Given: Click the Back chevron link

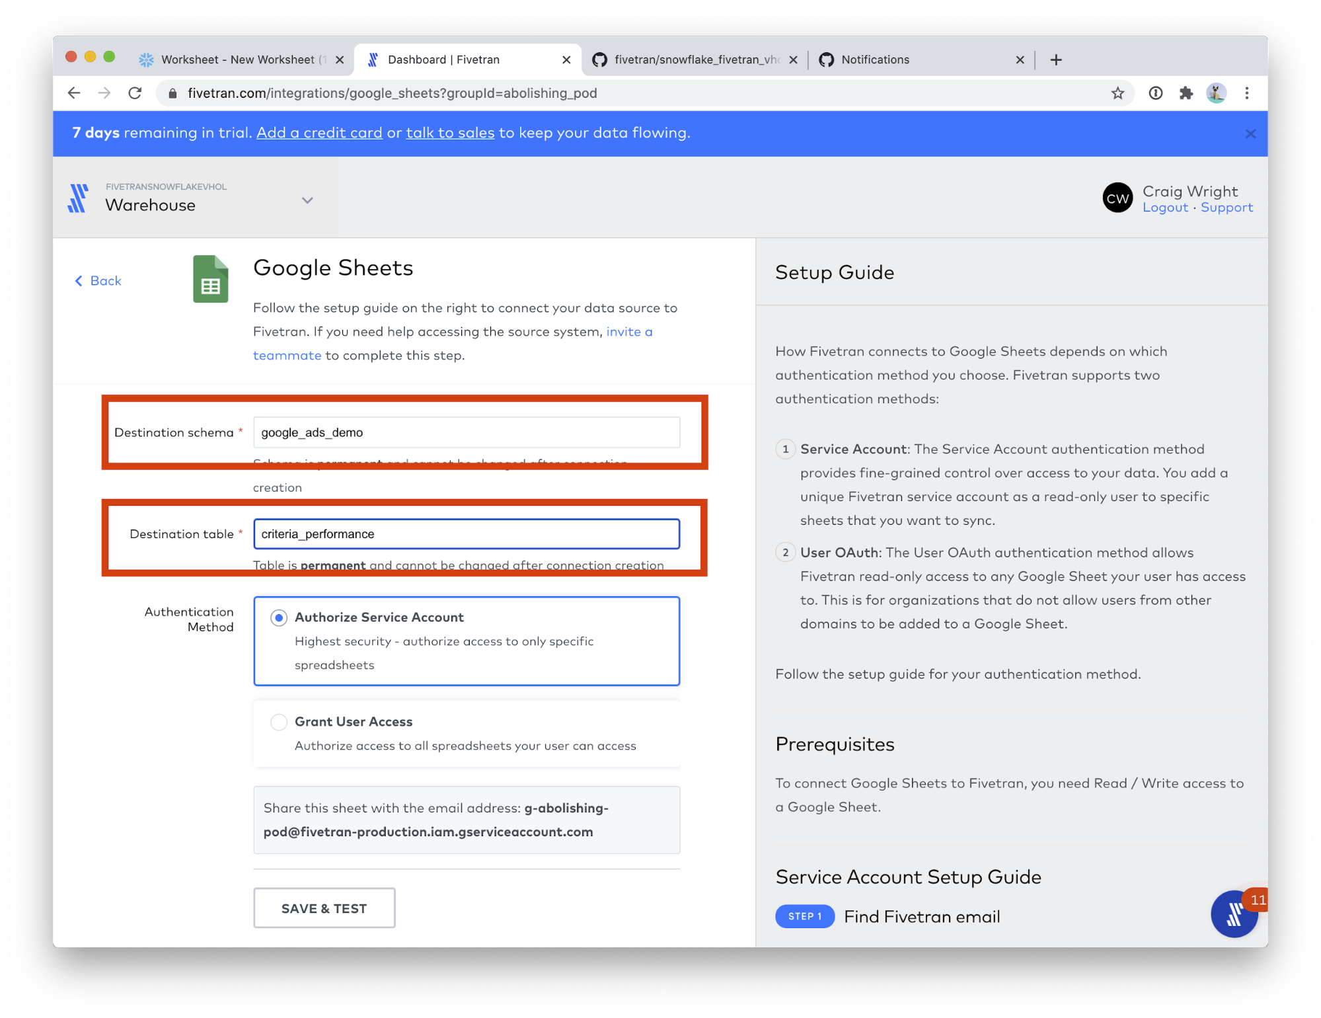Looking at the screenshot, I should tap(98, 281).
